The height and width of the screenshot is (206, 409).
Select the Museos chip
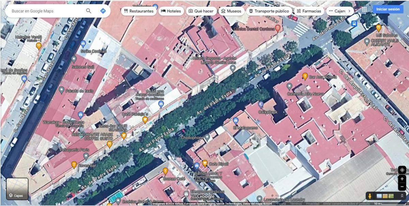[x=231, y=11]
